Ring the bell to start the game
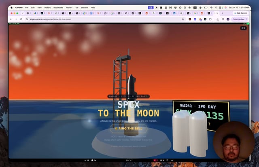This screenshot has height=167, width=259. pos(129,129)
